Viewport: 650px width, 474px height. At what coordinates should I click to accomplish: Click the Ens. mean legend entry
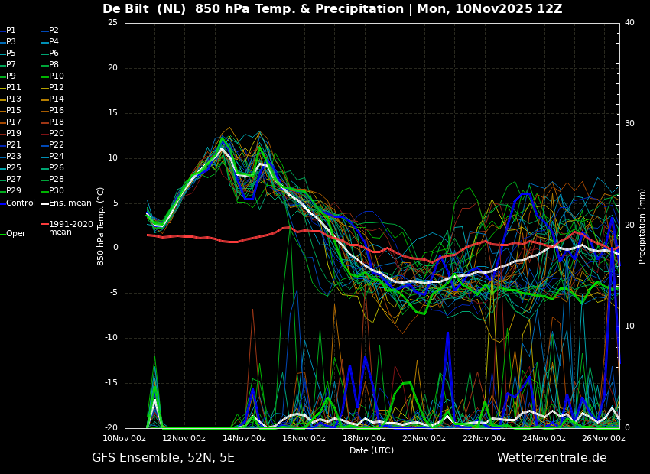point(66,203)
